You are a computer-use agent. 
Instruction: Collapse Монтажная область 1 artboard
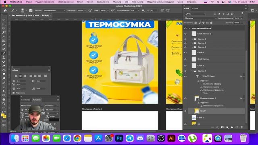189,28
